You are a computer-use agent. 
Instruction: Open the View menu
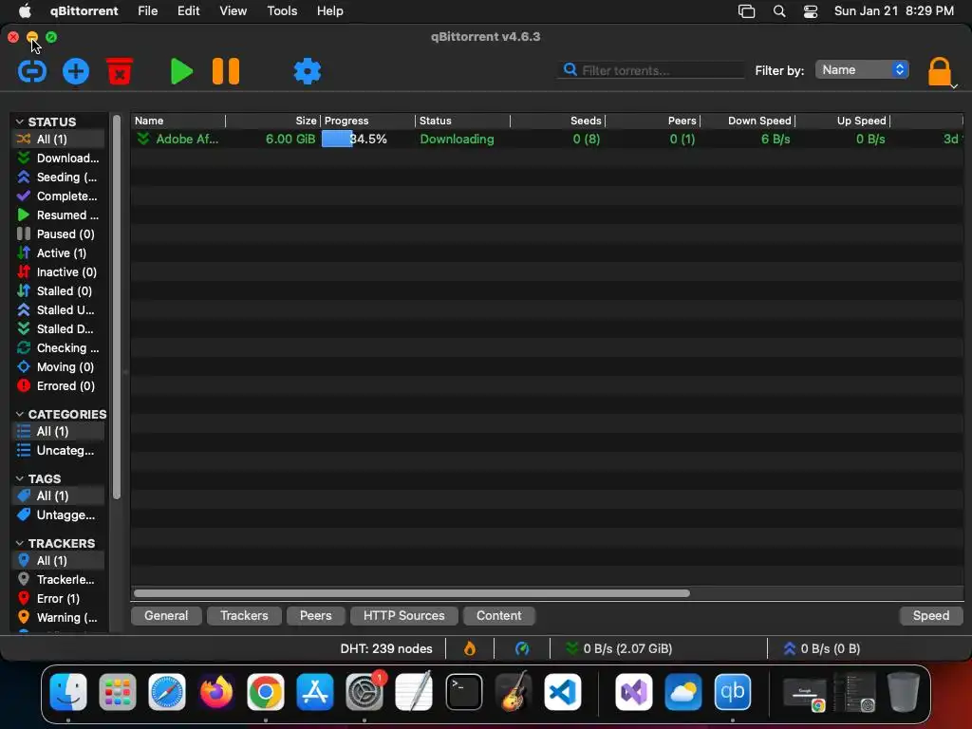click(234, 10)
